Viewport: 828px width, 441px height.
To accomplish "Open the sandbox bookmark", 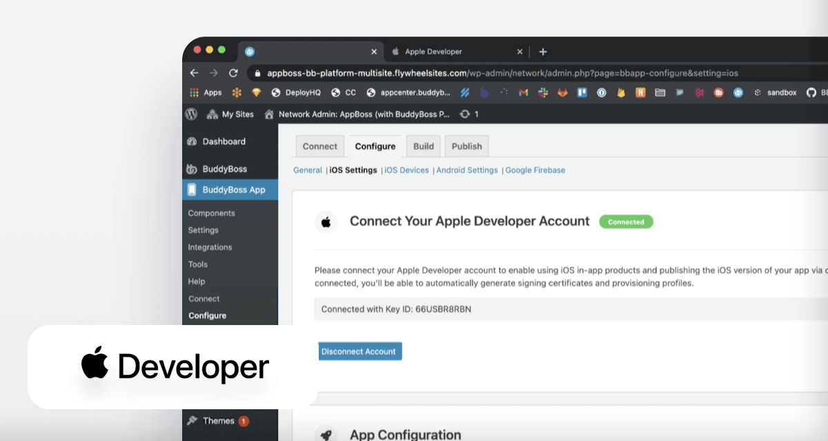I will click(774, 92).
